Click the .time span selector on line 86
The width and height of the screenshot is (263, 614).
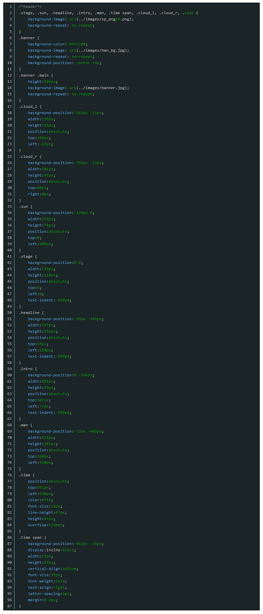[30, 537]
